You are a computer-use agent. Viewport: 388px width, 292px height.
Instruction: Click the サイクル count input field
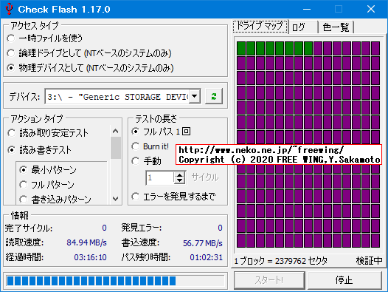tap(160, 177)
